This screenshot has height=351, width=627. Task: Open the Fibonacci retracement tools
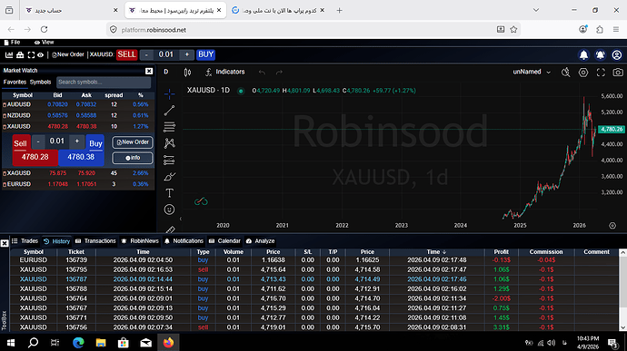coord(169,127)
